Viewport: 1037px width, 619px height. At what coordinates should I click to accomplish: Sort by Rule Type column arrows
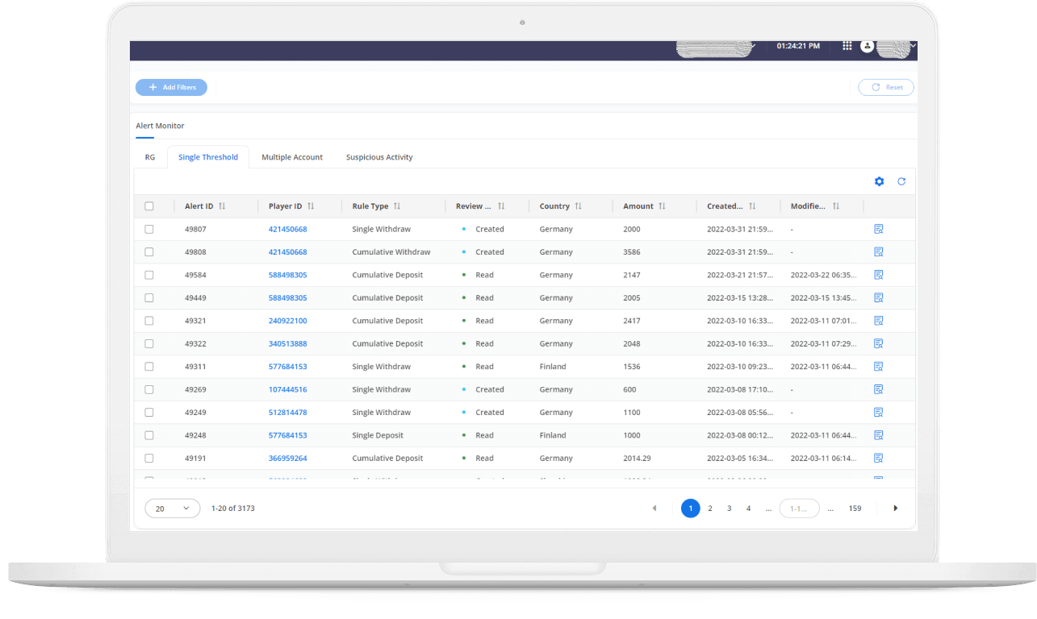pos(397,206)
